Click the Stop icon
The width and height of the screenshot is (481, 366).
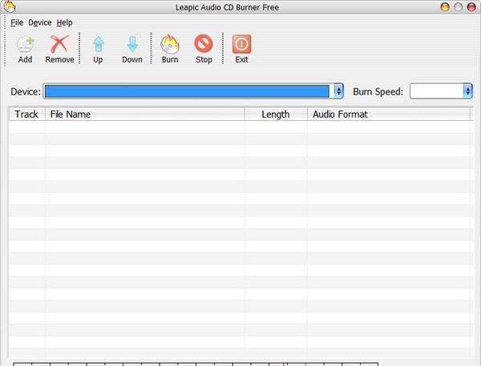[204, 43]
